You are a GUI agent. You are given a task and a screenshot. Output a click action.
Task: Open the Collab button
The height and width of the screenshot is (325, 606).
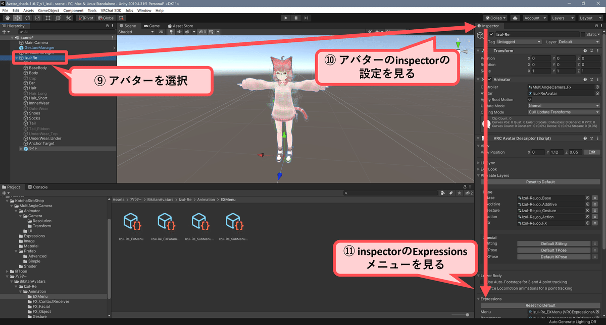(x=495, y=18)
